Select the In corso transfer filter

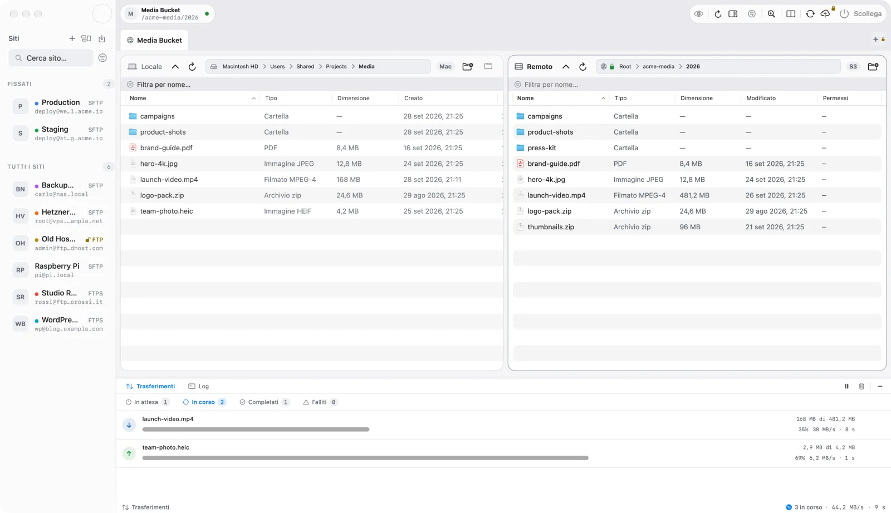204,402
